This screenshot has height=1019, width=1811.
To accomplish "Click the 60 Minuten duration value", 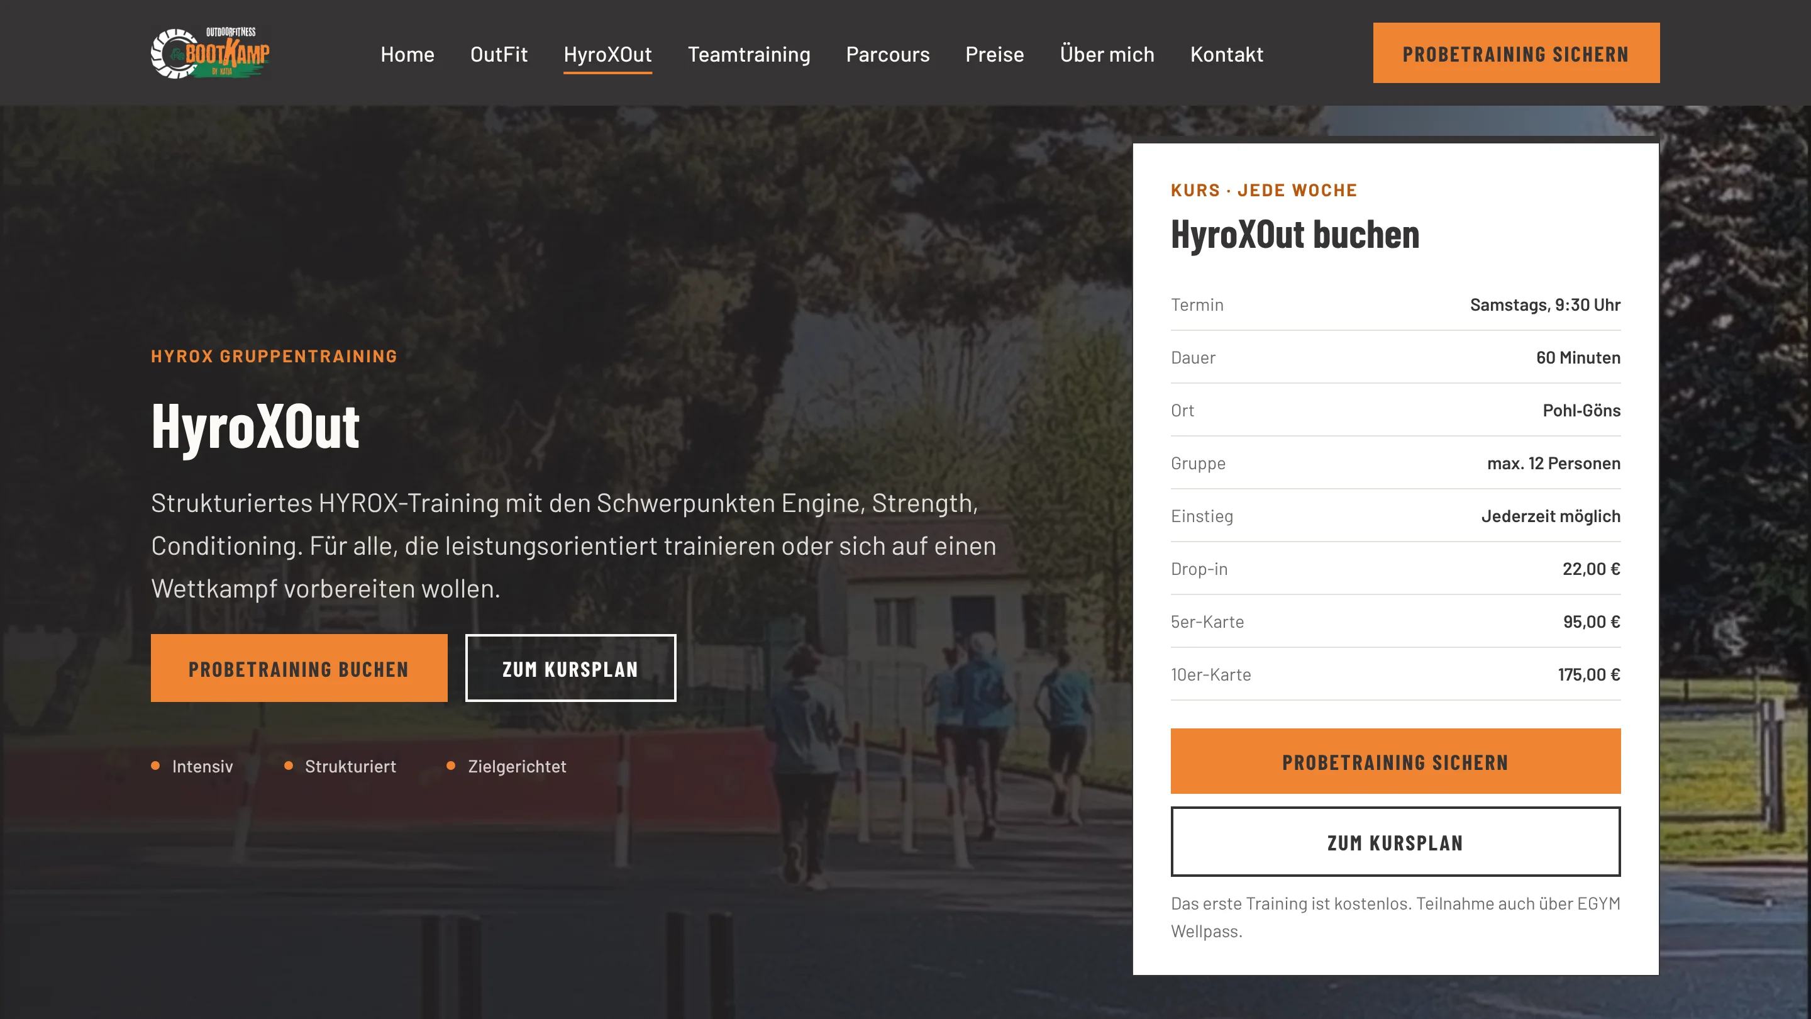I will 1578,357.
